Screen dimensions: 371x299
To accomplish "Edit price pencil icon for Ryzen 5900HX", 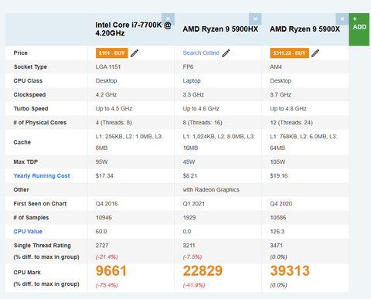I will (x=226, y=53).
